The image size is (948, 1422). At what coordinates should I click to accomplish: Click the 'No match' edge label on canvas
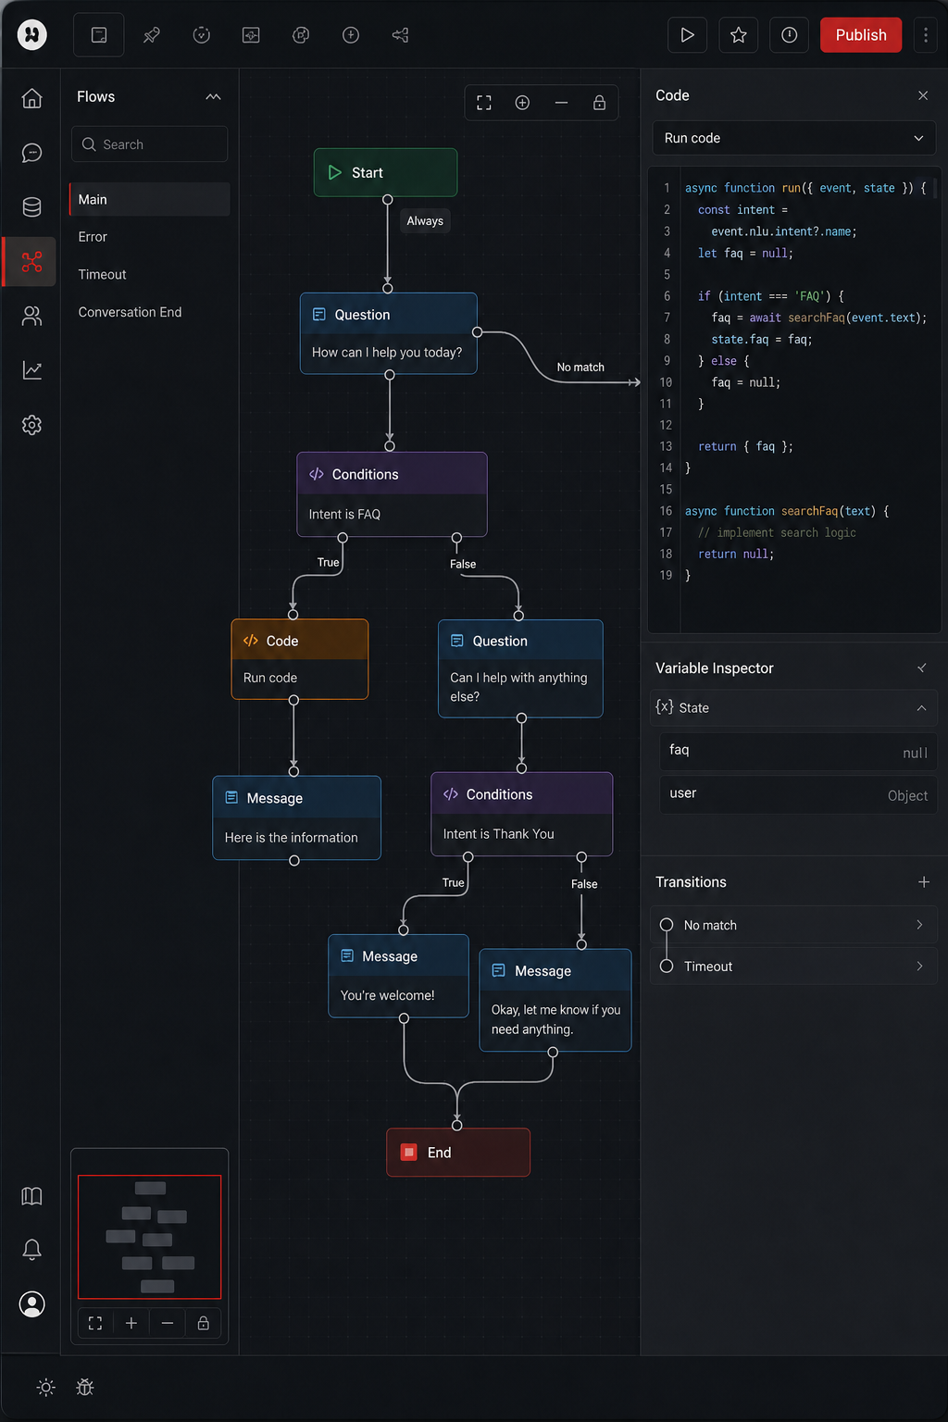click(x=580, y=368)
